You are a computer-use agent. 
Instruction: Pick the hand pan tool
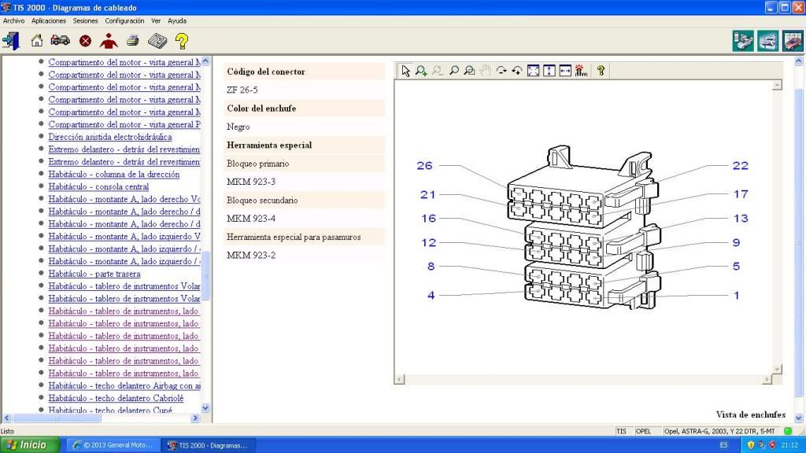(485, 71)
